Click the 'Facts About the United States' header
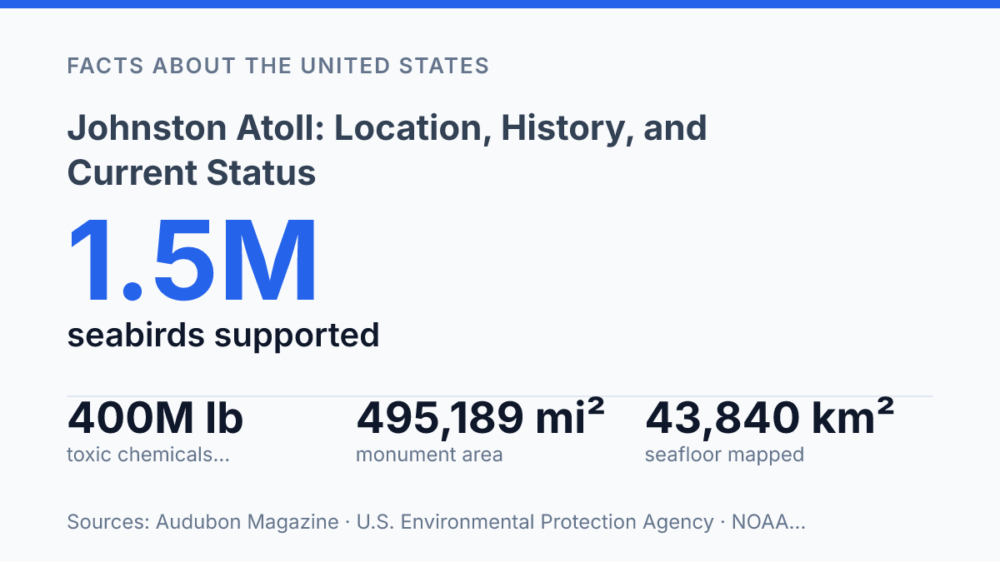This screenshot has width=1000, height=562. [278, 66]
